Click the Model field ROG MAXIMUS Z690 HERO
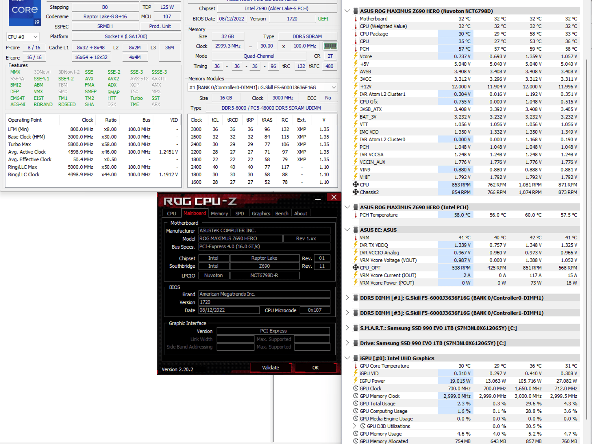This screenshot has height=444, width=592. coord(240,238)
